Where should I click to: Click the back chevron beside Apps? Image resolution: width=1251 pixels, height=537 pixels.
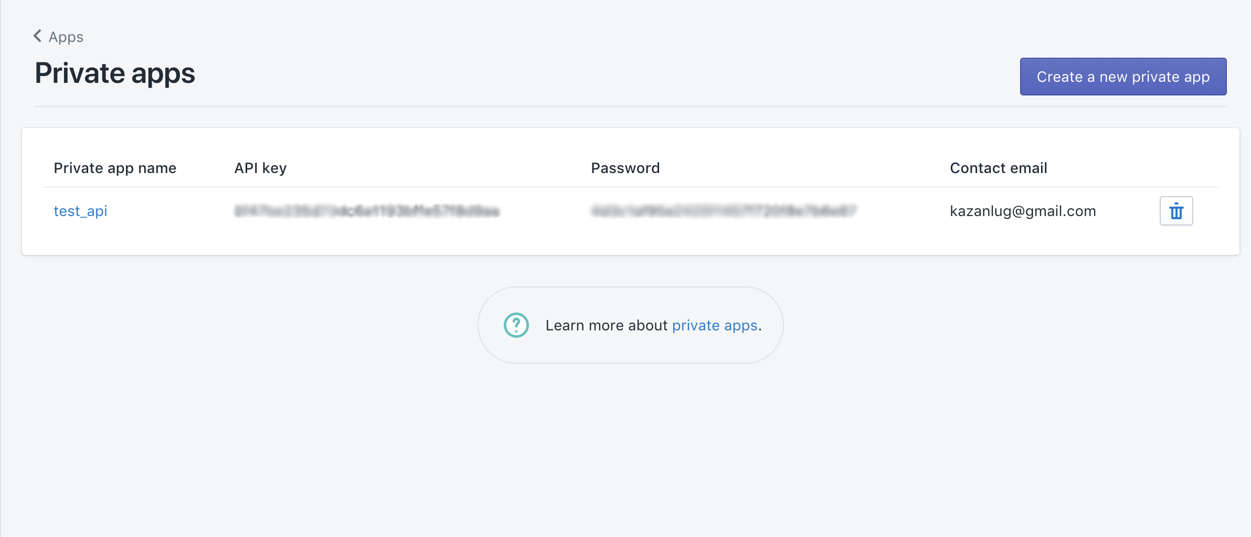tap(37, 36)
